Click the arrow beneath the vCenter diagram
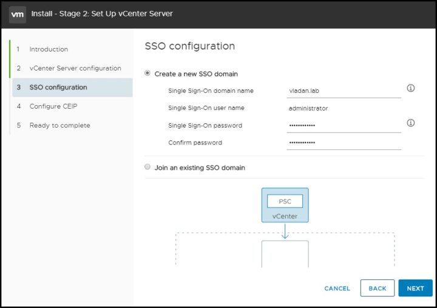Image resolution: width=437 pixels, height=308 pixels. pyautogui.click(x=285, y=231)
